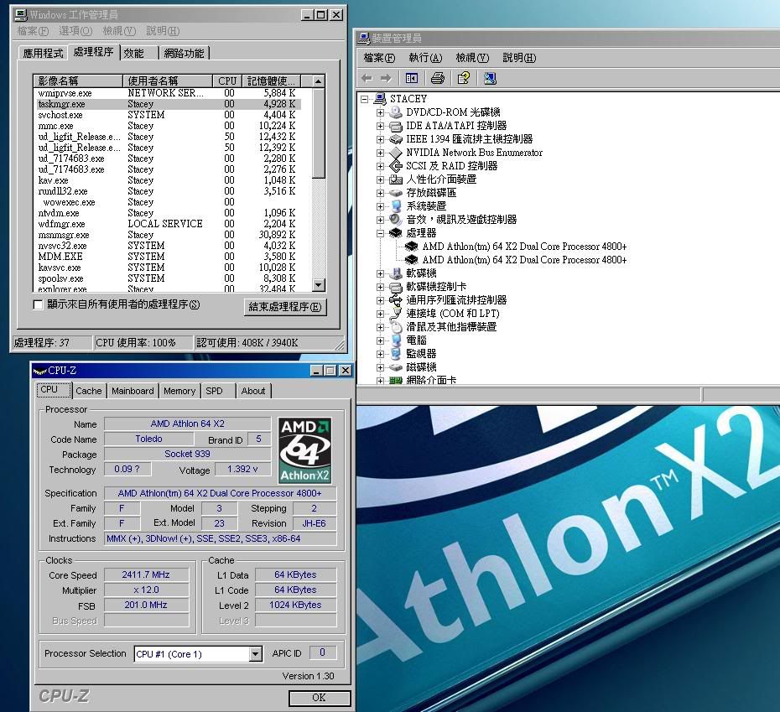The width and height of the screenshot is (780, 712).
Task: Select NVIDIA Network Bus Enumerator icon
Action: tap(396, 153)
